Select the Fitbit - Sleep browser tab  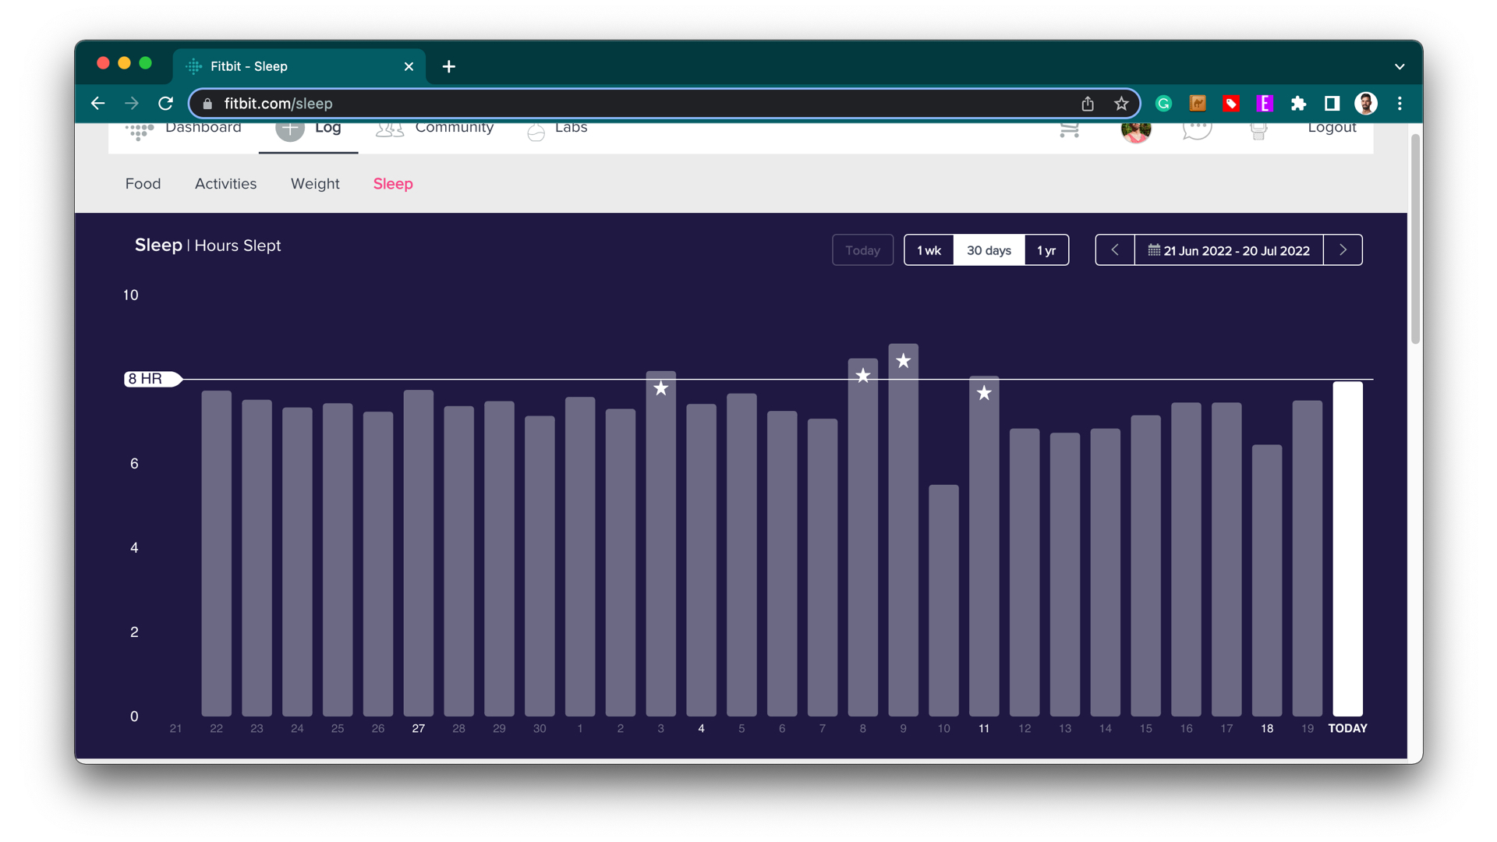coord(299,66)
